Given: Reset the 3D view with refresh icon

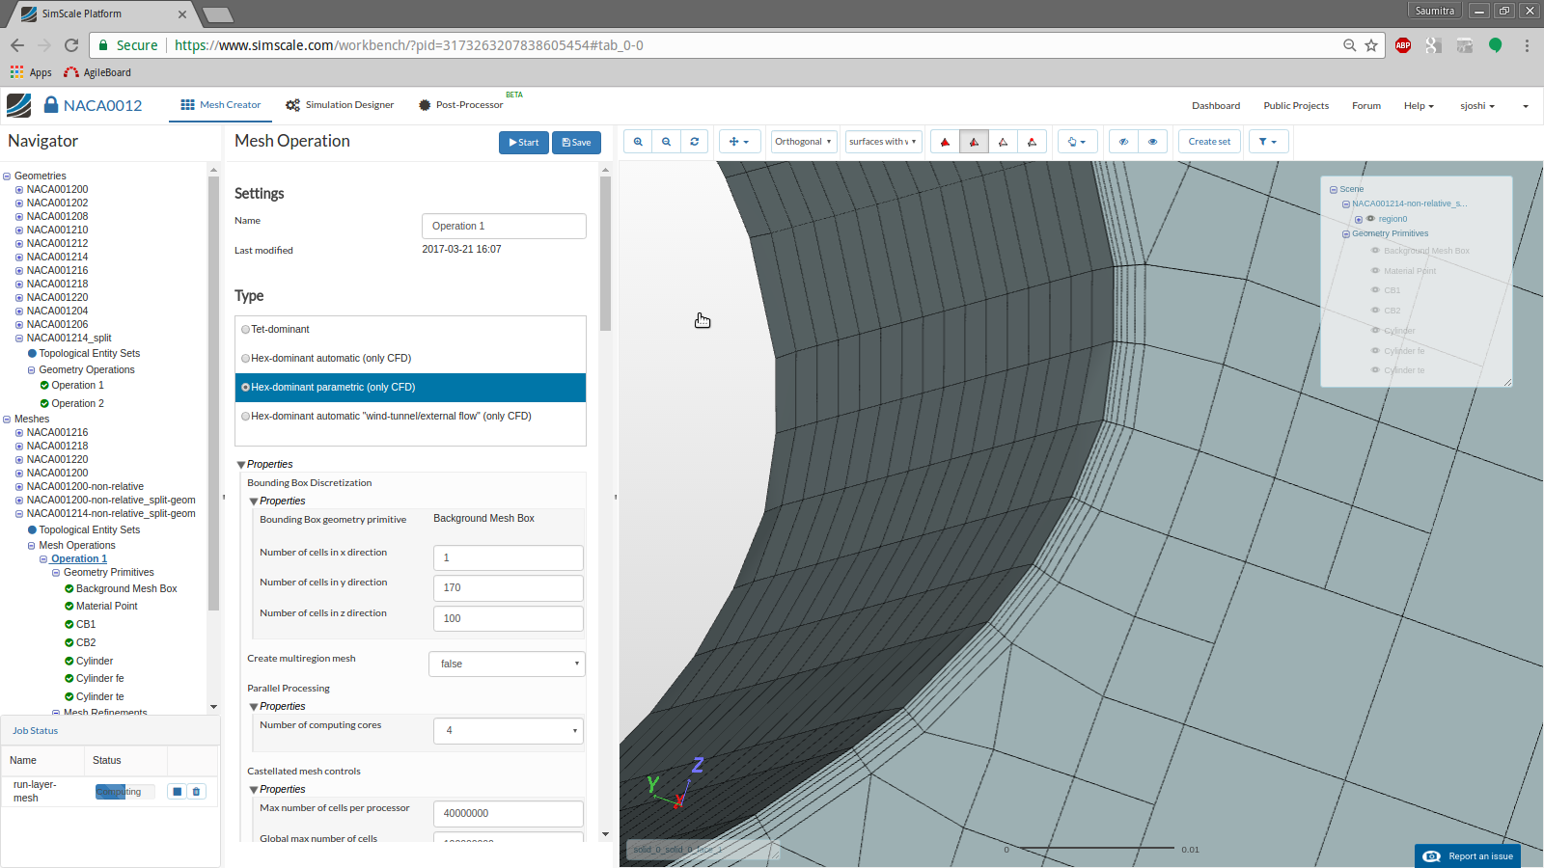Looking at the screenshot, I should point(694,142).
